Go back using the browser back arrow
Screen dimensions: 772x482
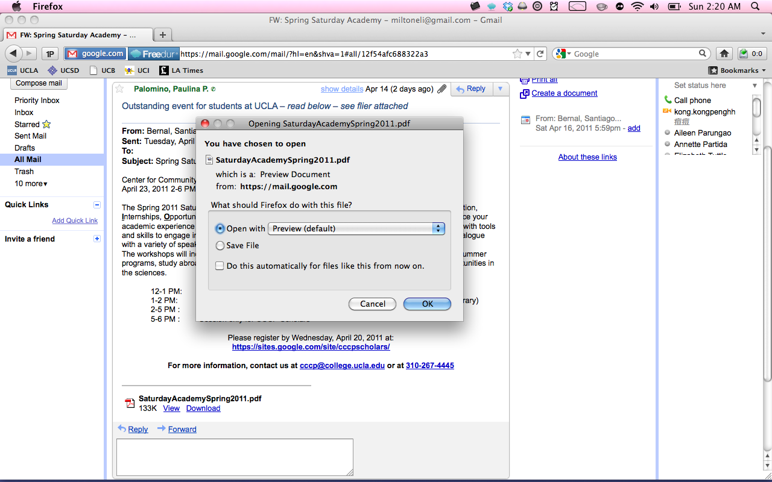pos(13,54)
